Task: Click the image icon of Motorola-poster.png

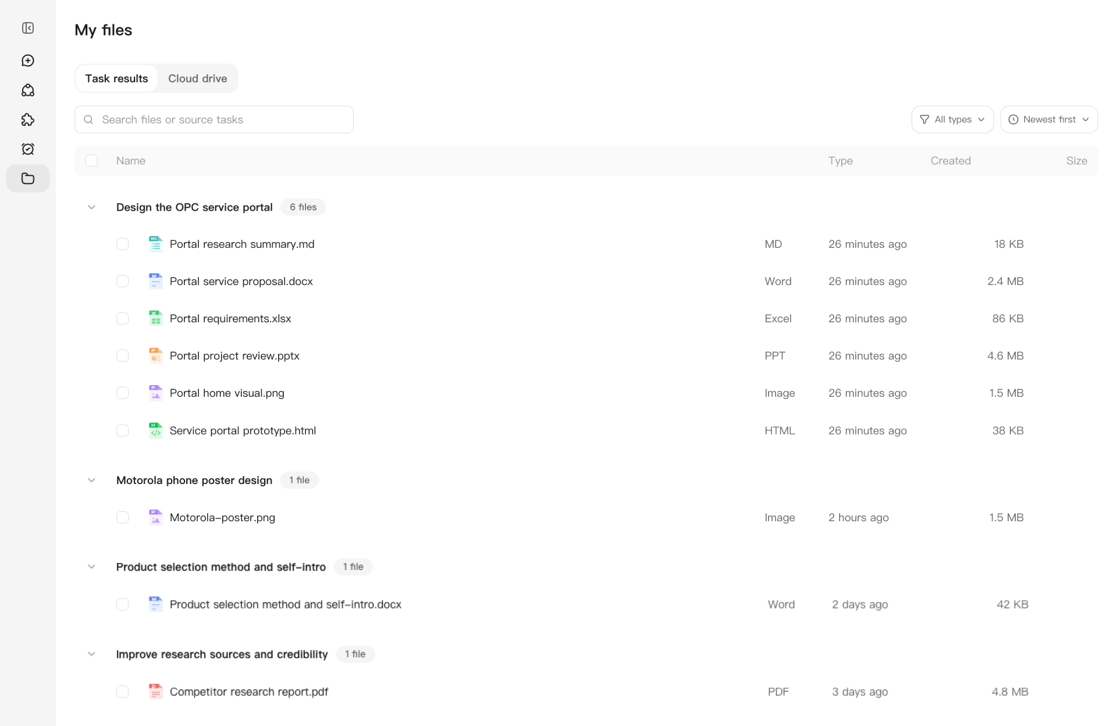Action: point(155,517)
